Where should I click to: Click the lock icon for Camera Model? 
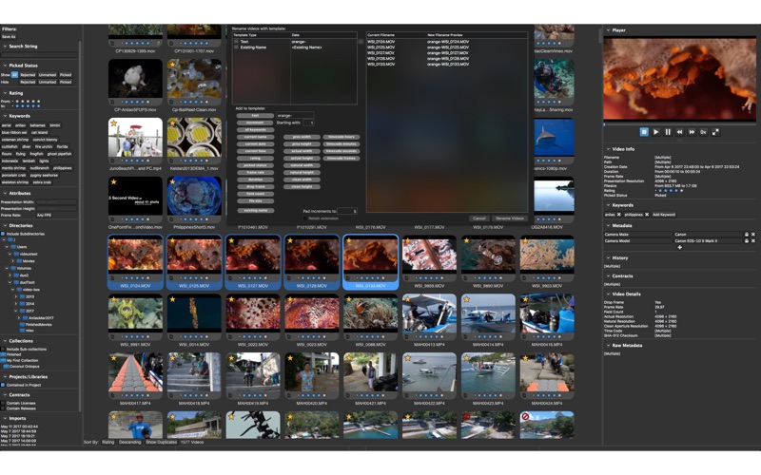pos(747,241)
